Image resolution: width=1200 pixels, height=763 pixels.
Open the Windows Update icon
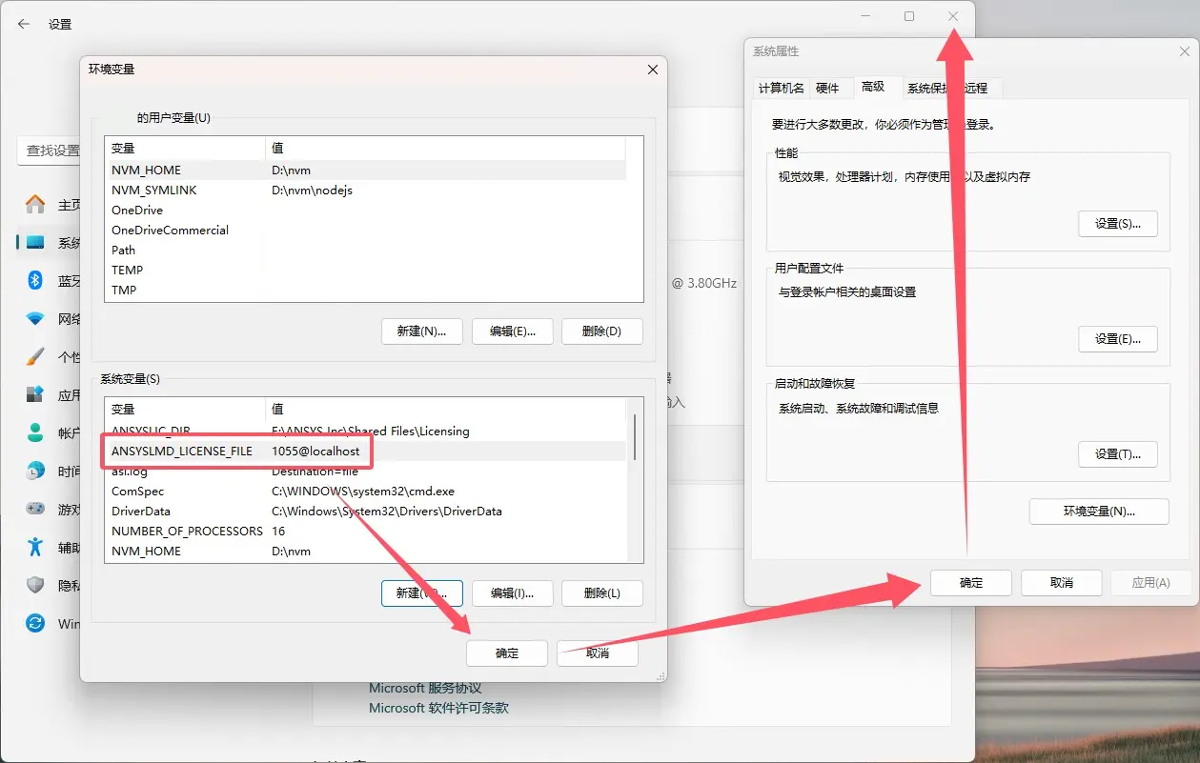coord(35,623)
